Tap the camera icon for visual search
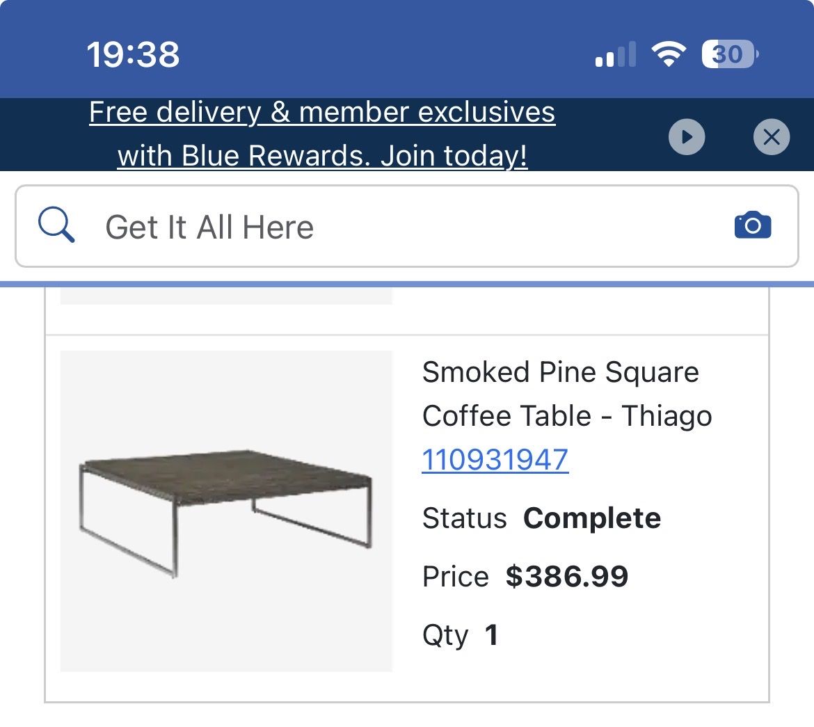The image size is (814, 727). point(753,225)
